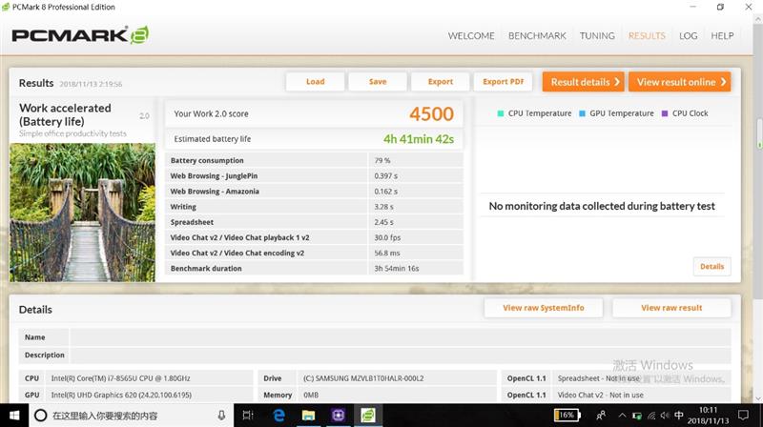The height and width of the screenshot is (427, 763).
Task: Click the Name field in Details
Action: point(400,337)
